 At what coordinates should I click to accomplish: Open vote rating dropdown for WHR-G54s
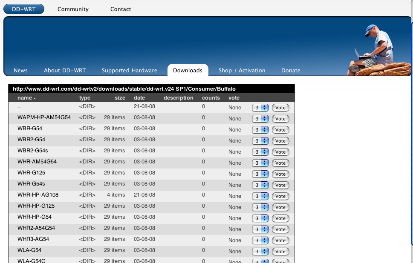pos(260,185)
